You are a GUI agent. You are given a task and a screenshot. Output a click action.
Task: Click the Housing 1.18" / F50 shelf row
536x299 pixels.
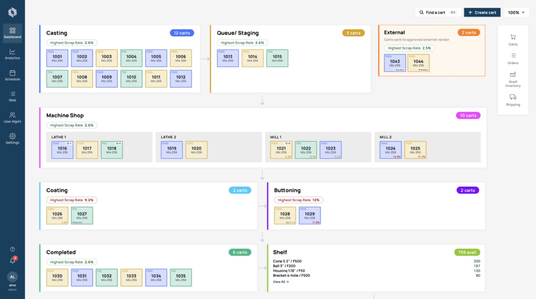pyautogui.click(x=377, y=271)
